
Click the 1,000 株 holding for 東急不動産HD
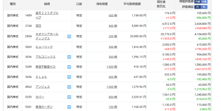pyautogui.click(x=112, y=67)
